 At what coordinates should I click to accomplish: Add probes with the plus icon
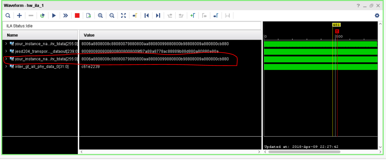click(19, 16)
